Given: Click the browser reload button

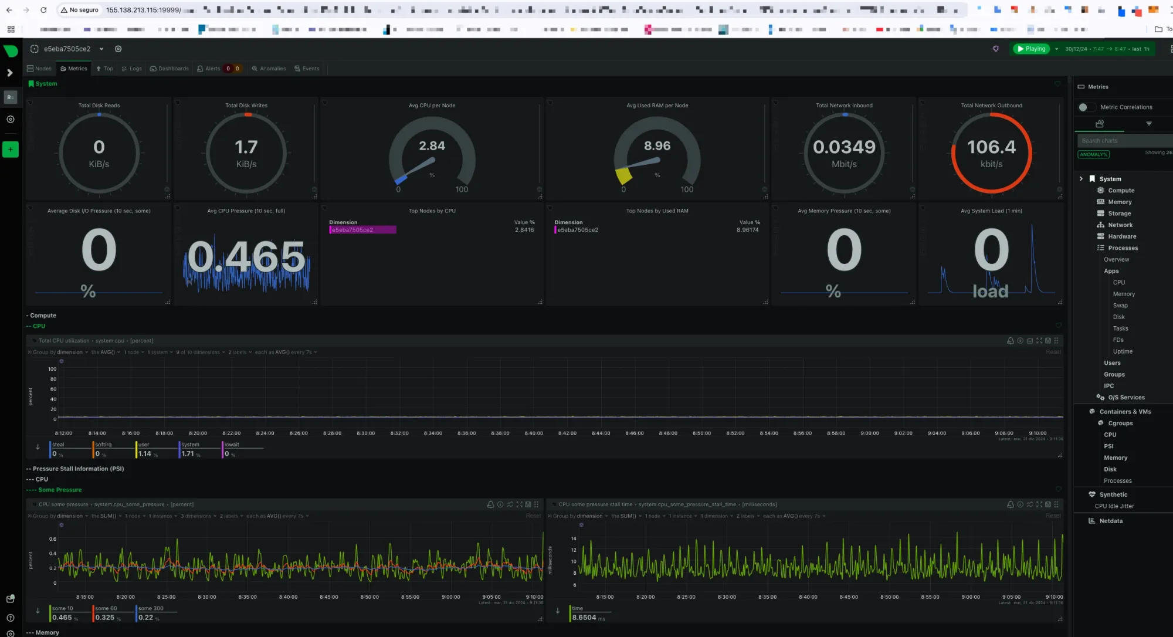Looking at the screenshot, I should (43, 10).
